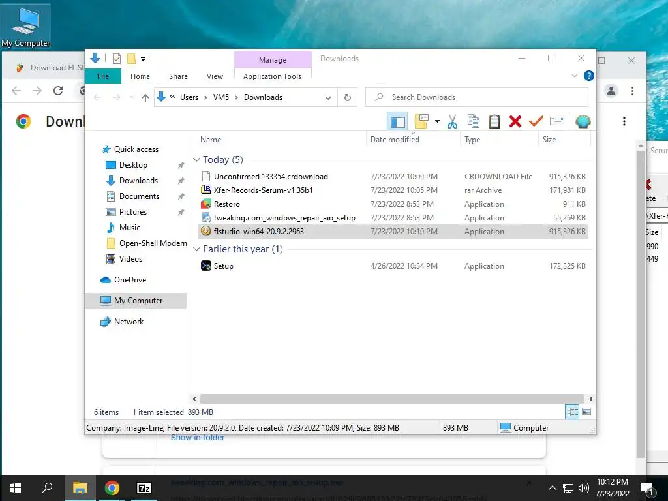
Task: Open folder options dropdown arrow in toolbar
Action: coord(437,122)
